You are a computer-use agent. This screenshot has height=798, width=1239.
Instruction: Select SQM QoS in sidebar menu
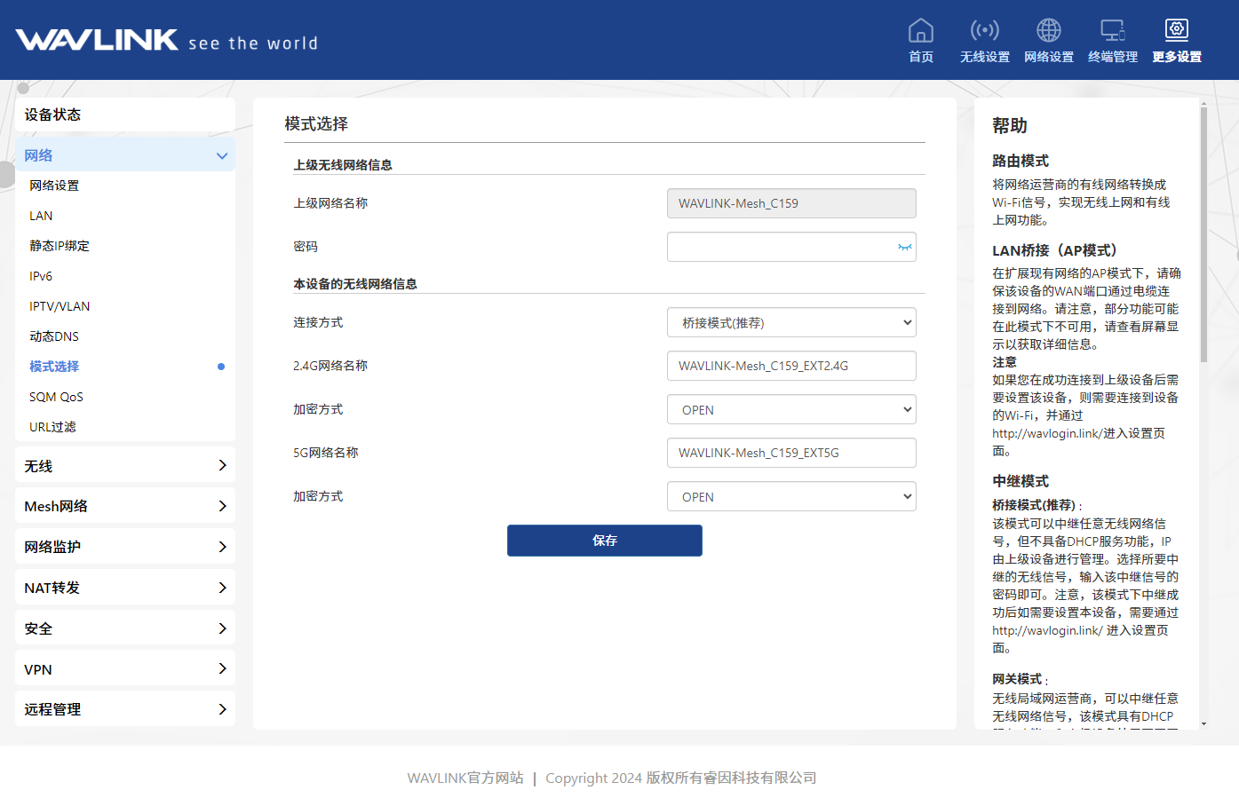pyautogui.click(x=56, y=397)
